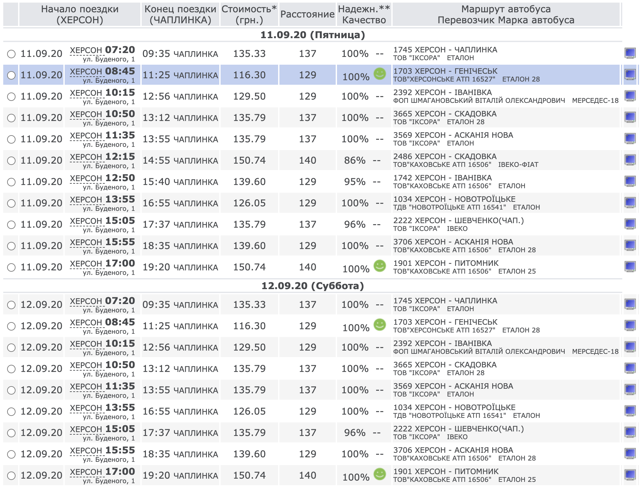Click green smiley on 12.09.20 17:00 row
Screen dimensions: 641x489
click(x=380, y=474)
